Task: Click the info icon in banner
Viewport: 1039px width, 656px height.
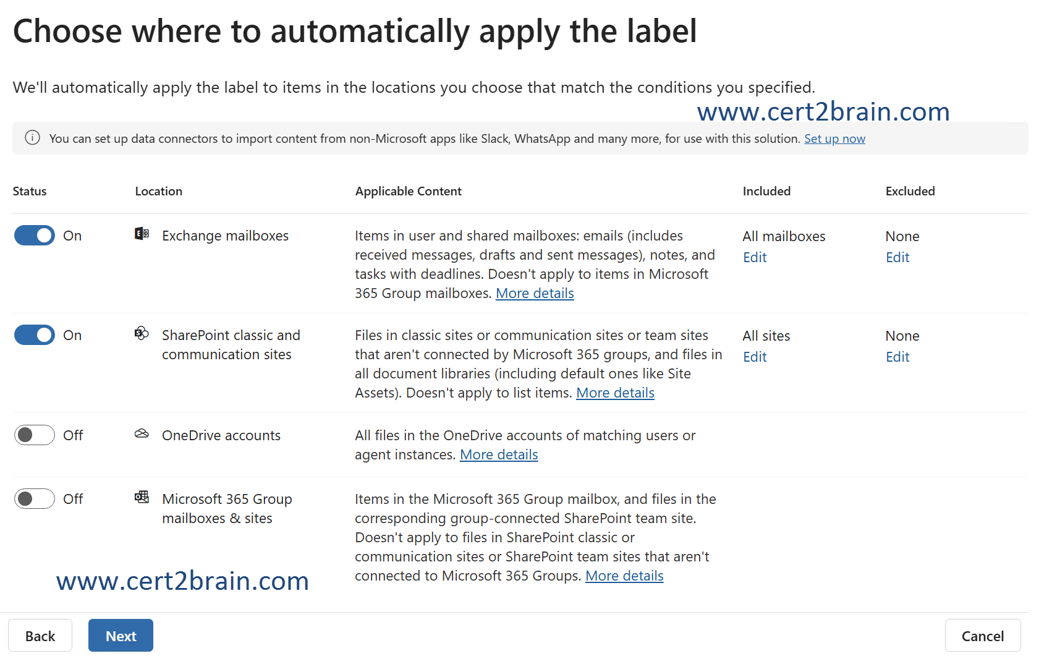Action: (x=32, y=138)
